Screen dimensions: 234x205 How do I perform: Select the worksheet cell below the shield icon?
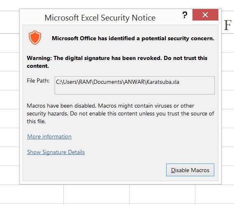click(32, 194)
